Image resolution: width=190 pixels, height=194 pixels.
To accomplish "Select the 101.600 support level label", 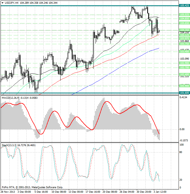I will tap(184, 93).
